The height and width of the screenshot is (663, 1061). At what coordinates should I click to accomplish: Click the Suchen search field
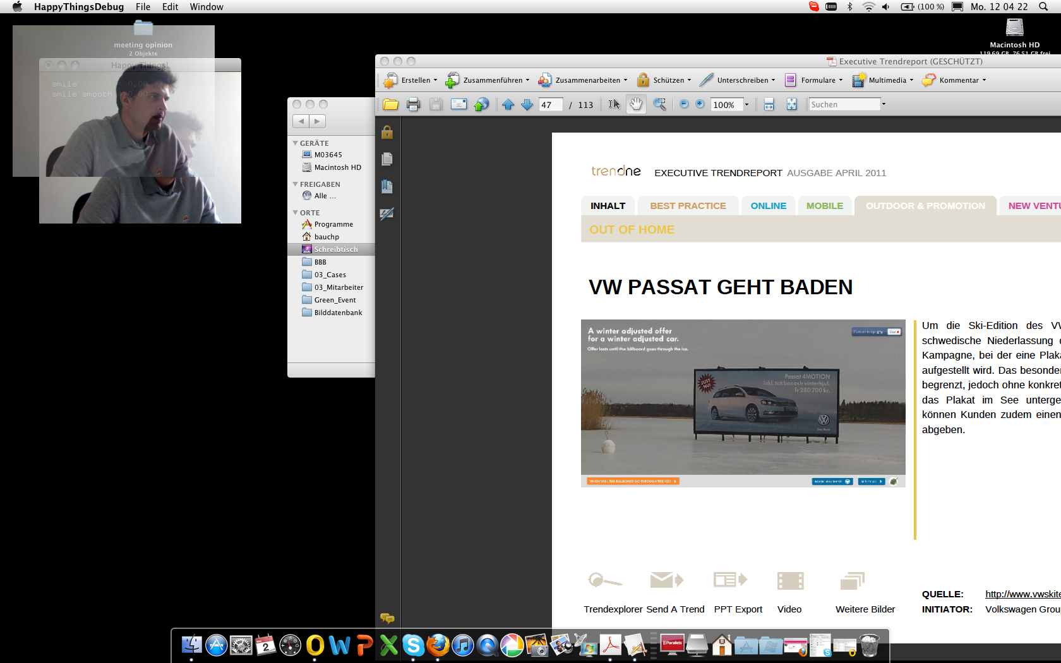(x=844, y=105)
